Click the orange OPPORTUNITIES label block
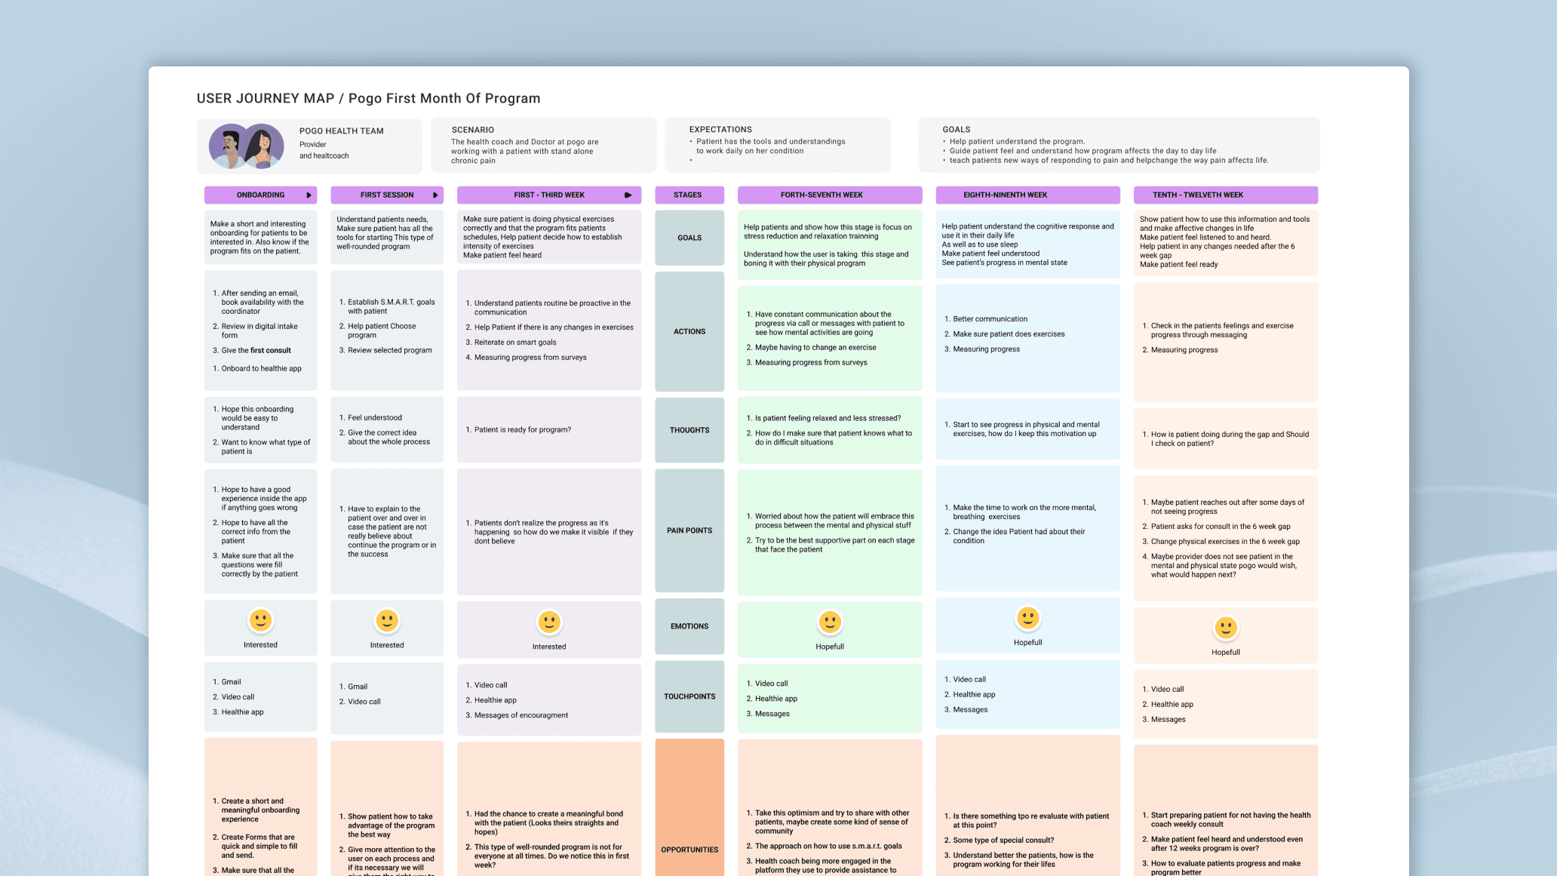1557x876 pixels. [x=689, y=830]
